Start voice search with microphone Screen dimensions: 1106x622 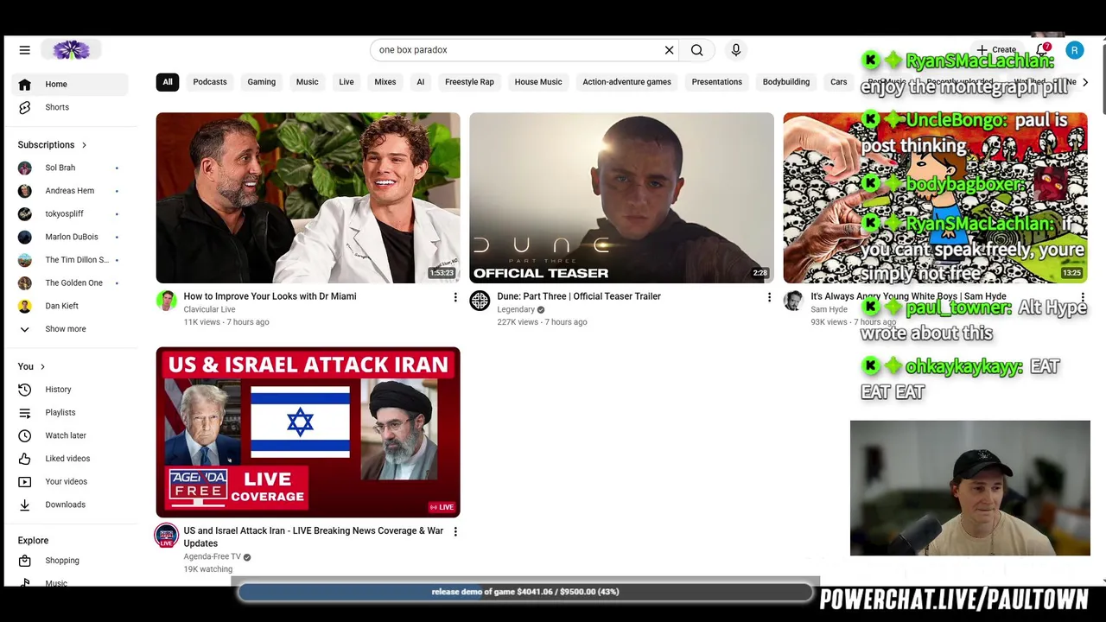(x=736, y=50)
